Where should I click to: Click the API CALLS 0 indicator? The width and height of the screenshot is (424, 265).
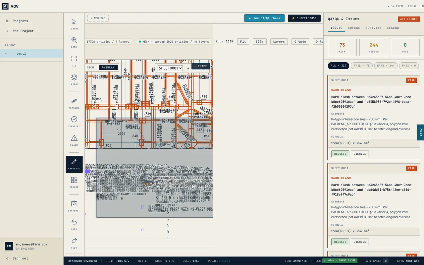(377, 261)
